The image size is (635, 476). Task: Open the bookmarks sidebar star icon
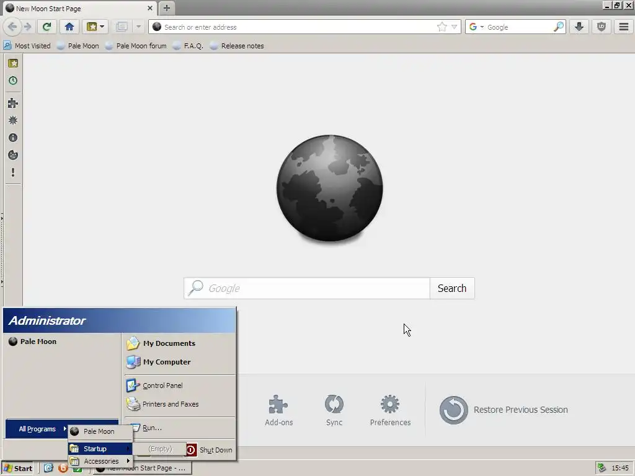coord(13,63)
